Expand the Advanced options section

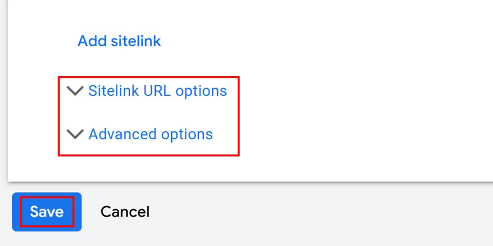coord(150,134)
